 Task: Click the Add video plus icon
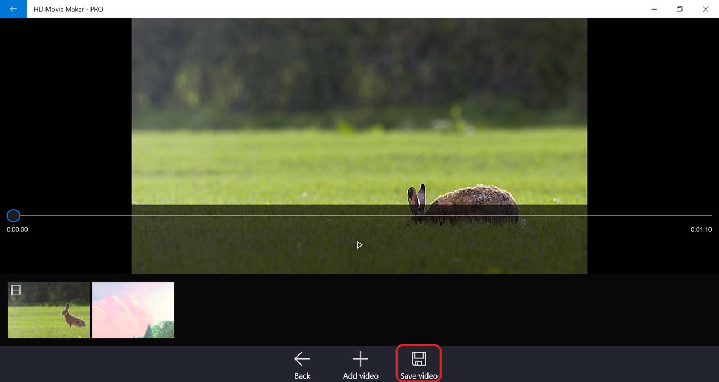click(360, 358)
